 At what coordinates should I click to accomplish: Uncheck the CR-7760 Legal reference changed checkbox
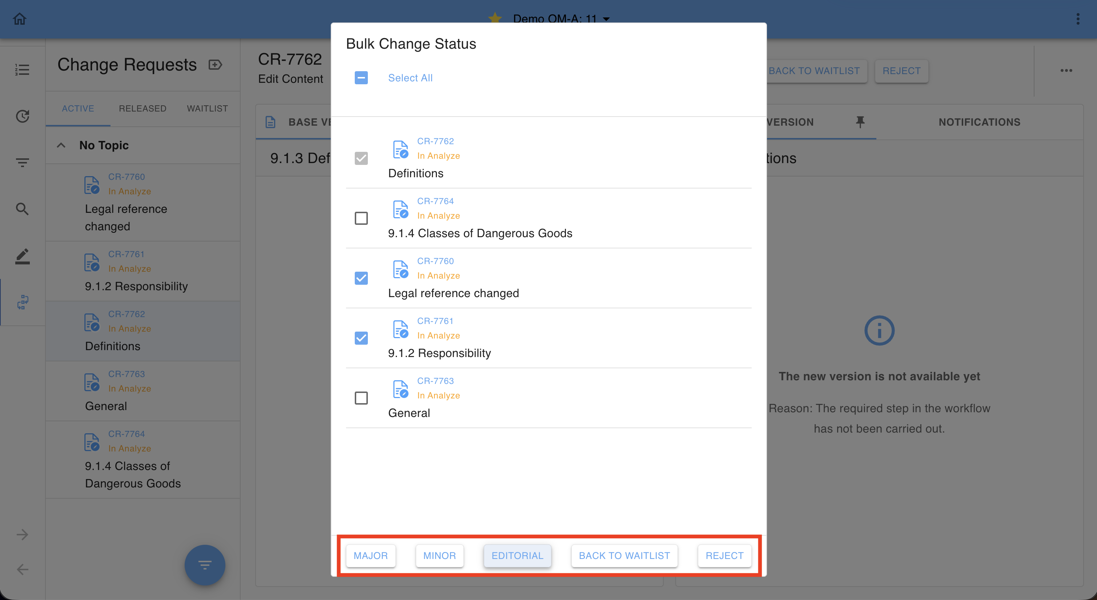coord(361,278)
